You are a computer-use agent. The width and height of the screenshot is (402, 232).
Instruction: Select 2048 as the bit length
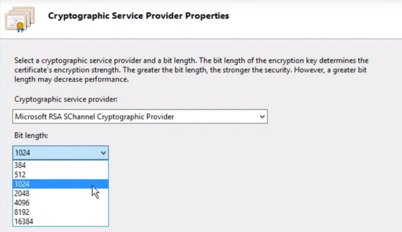[x=22, y=194]
